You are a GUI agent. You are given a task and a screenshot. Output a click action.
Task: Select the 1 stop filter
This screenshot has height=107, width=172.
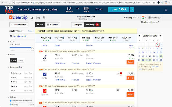point(20,60)
